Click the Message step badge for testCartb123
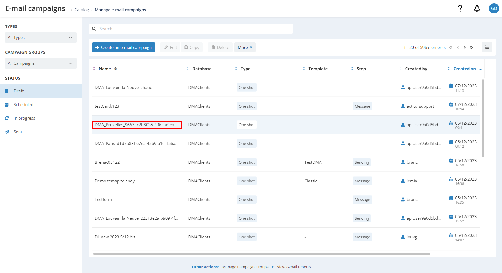 362,106
